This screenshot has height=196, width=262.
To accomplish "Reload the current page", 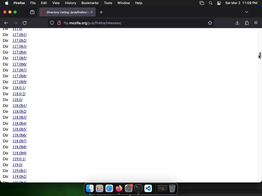I will (25, 23).
